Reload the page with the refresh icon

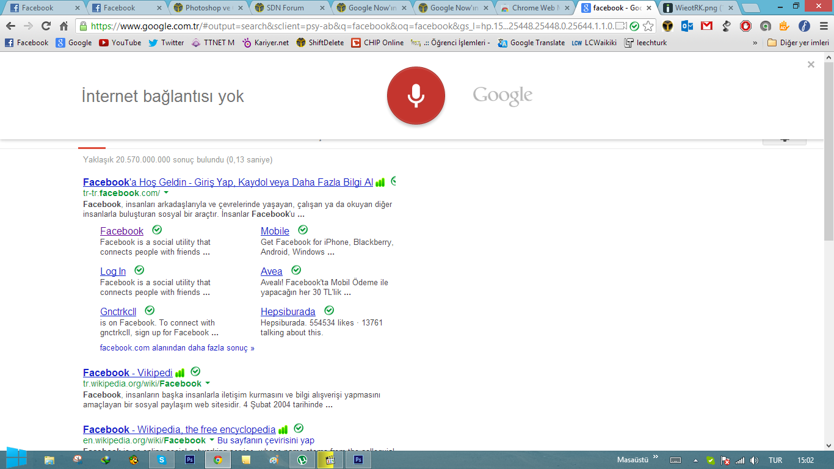coord(46,26)
